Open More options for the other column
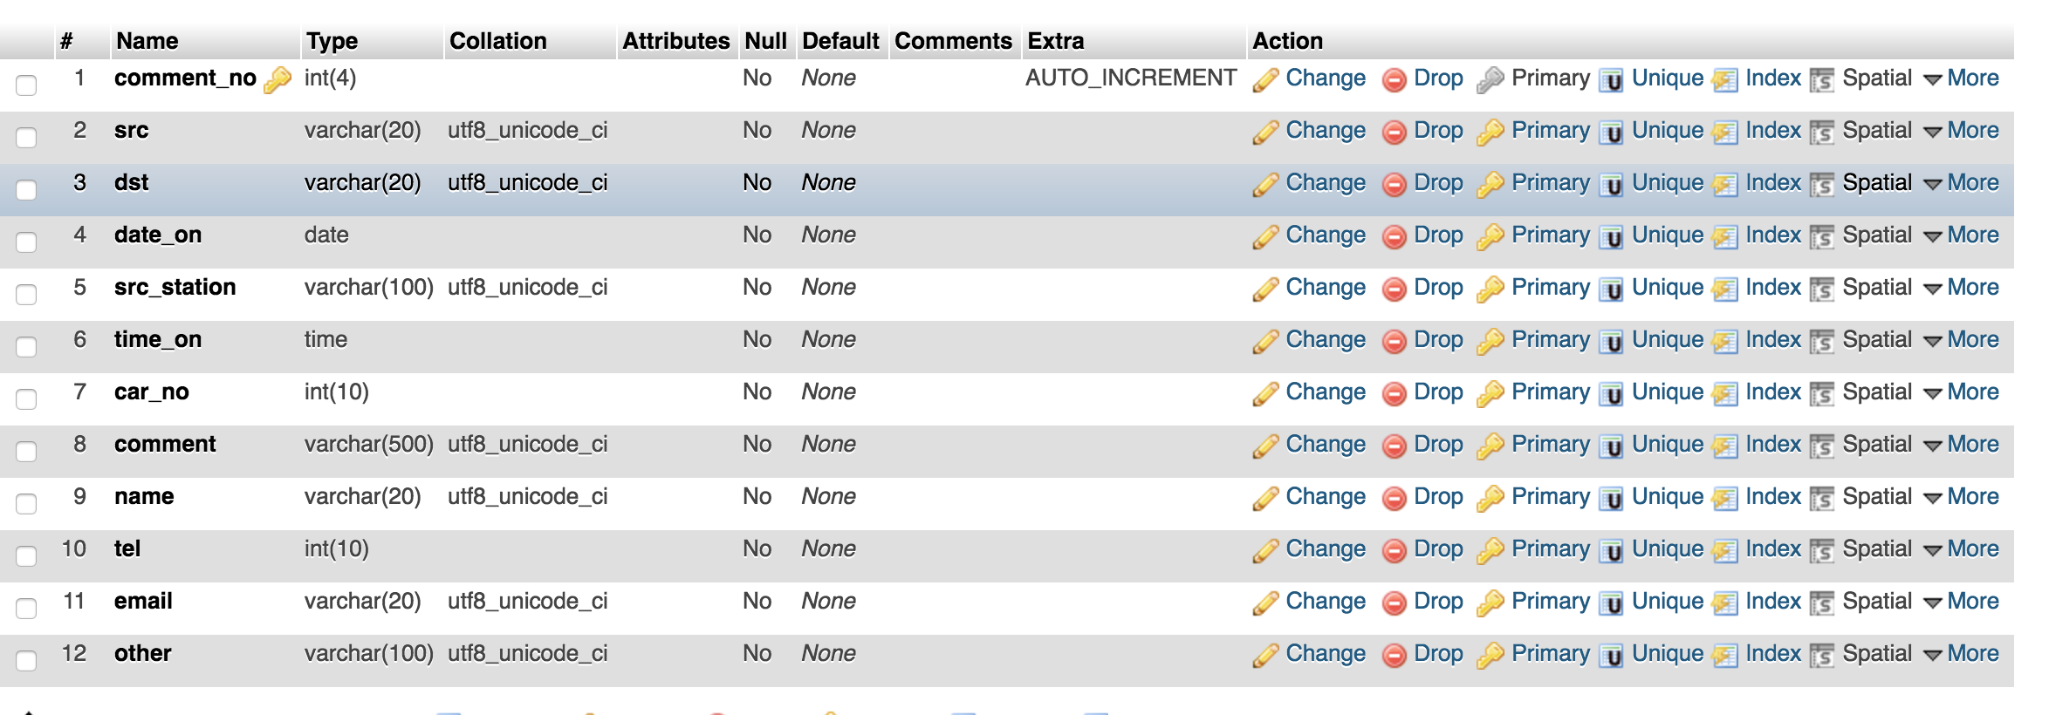The image size is (2049, 715). pyautogui.click(x=1962, y=654)
